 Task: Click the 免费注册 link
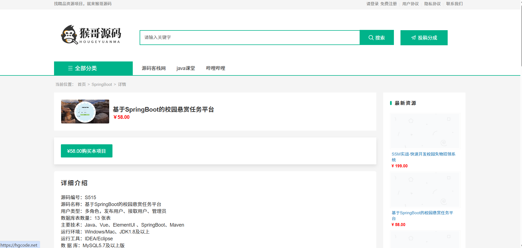point(388,4)
